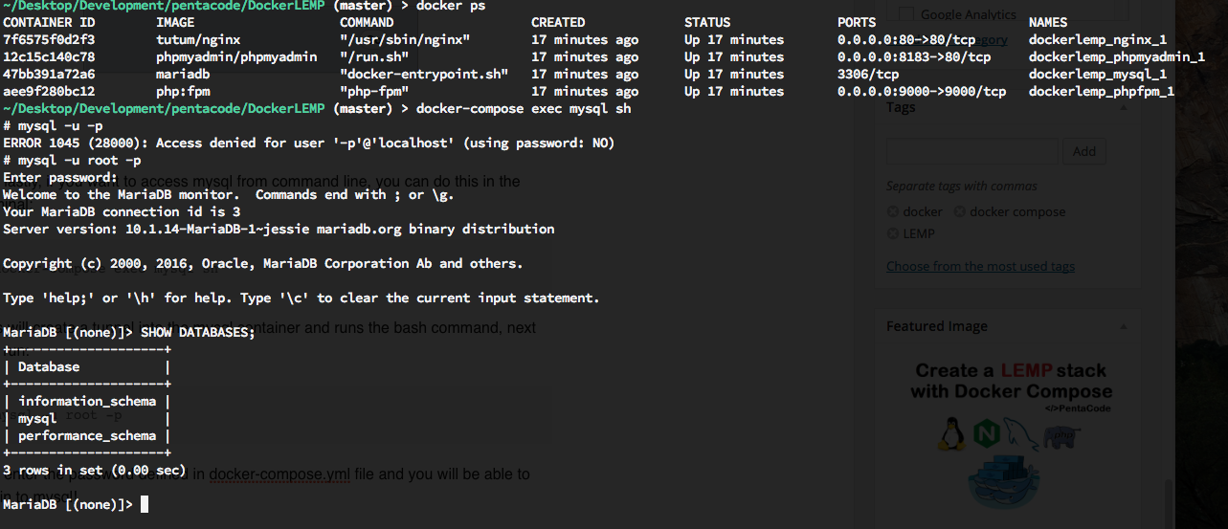Click the 'Your MariaDB connection id is 3' line
The width and height of the screenshot is (1228, 529).
(122, 212)
